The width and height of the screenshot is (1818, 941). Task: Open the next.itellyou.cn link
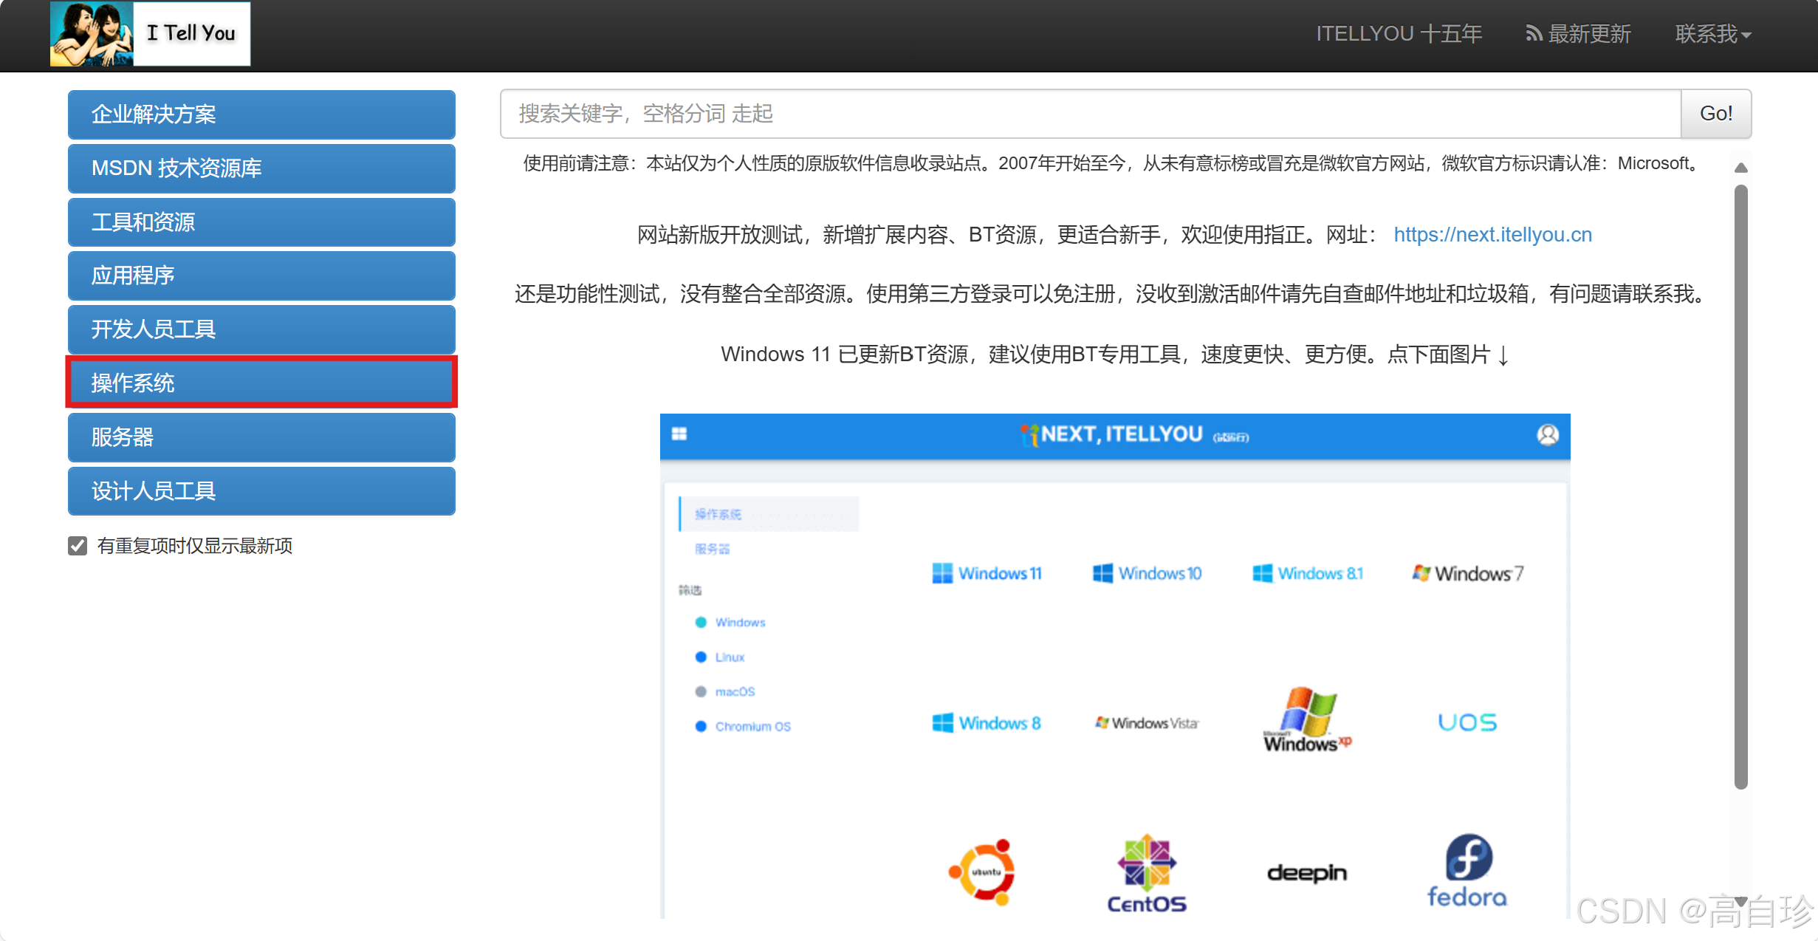tap(1492, 234)
